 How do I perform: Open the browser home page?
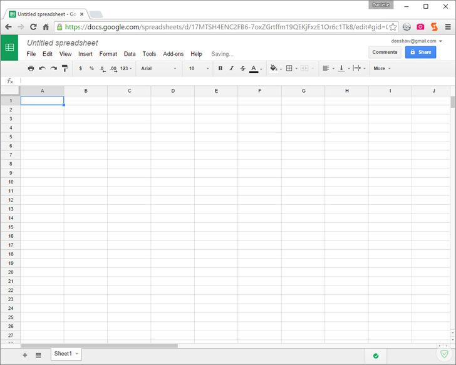click(46, 27)
